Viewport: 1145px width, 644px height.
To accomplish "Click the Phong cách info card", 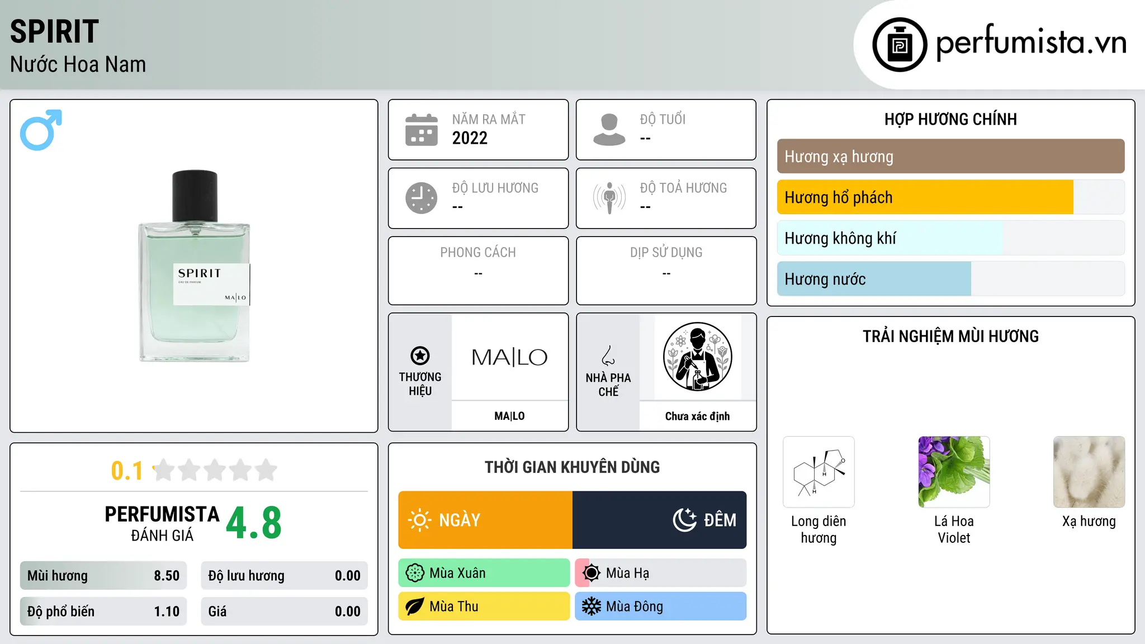I will pyautogui.click(x=478, y=271).
